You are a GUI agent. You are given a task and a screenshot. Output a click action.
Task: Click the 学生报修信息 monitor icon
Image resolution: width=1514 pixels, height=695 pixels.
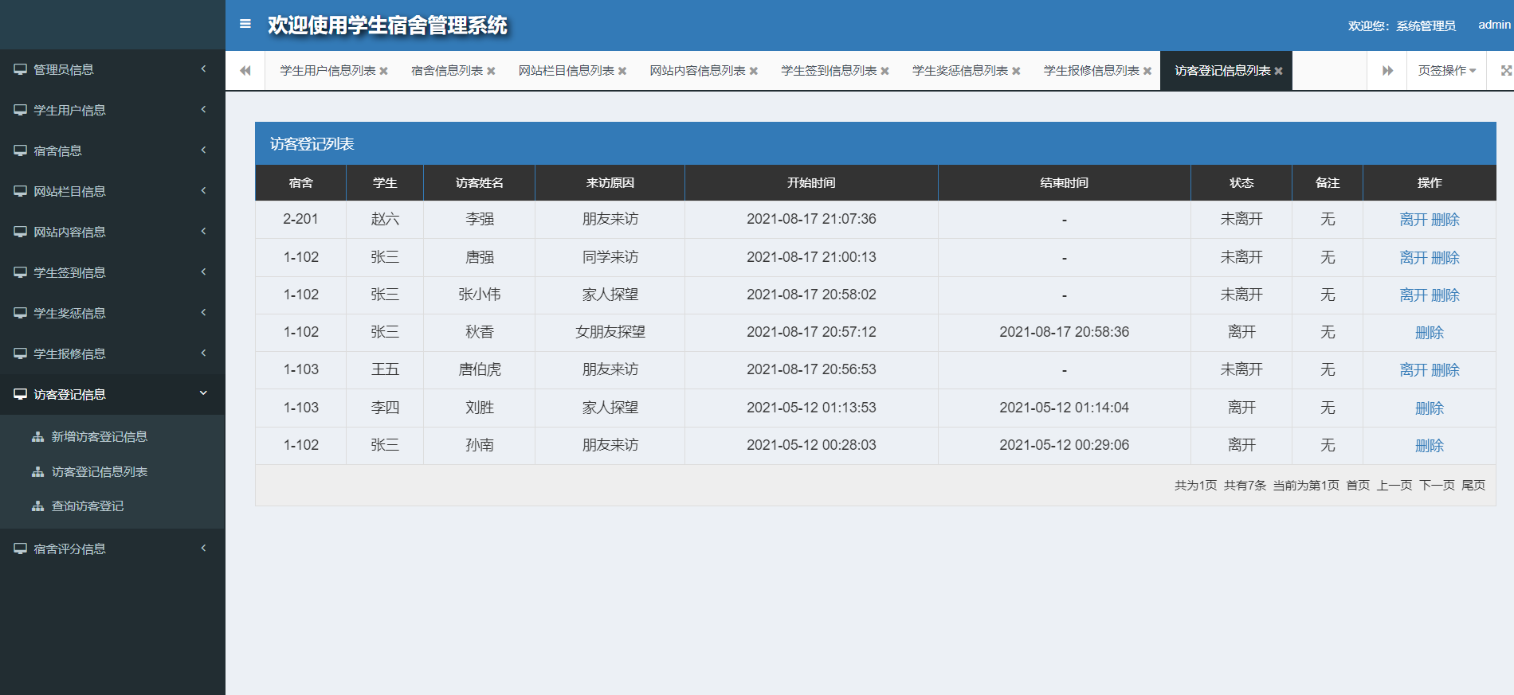tap(20, 353)
